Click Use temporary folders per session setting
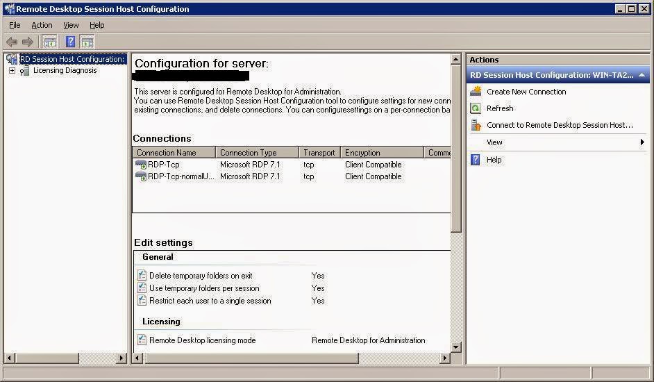Viewport: 654px width, 382px height. click(x=204, y=288)
